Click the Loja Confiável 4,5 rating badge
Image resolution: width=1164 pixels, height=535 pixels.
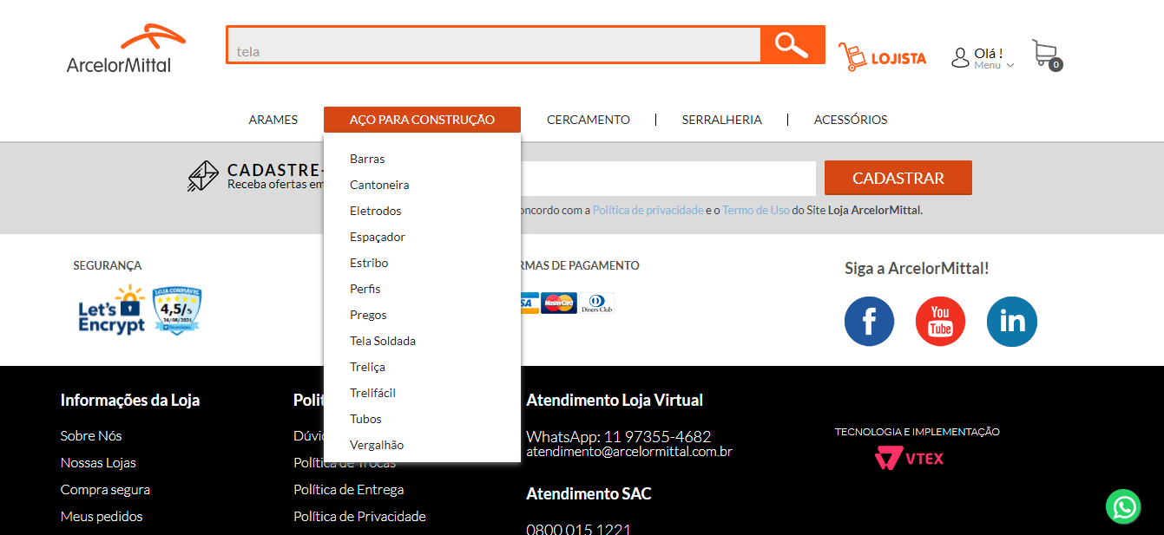[x=177, y=310]
